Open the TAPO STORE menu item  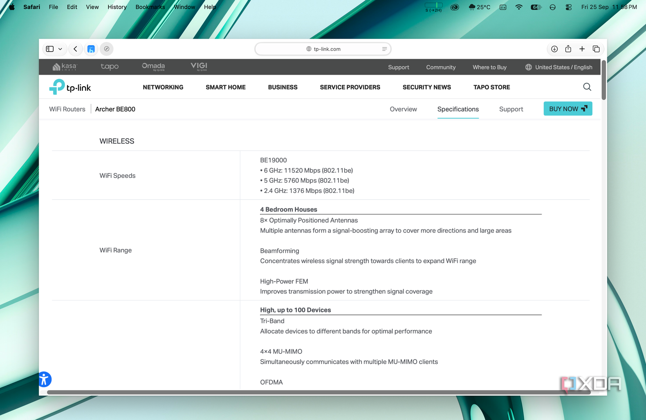pos(492,87)
